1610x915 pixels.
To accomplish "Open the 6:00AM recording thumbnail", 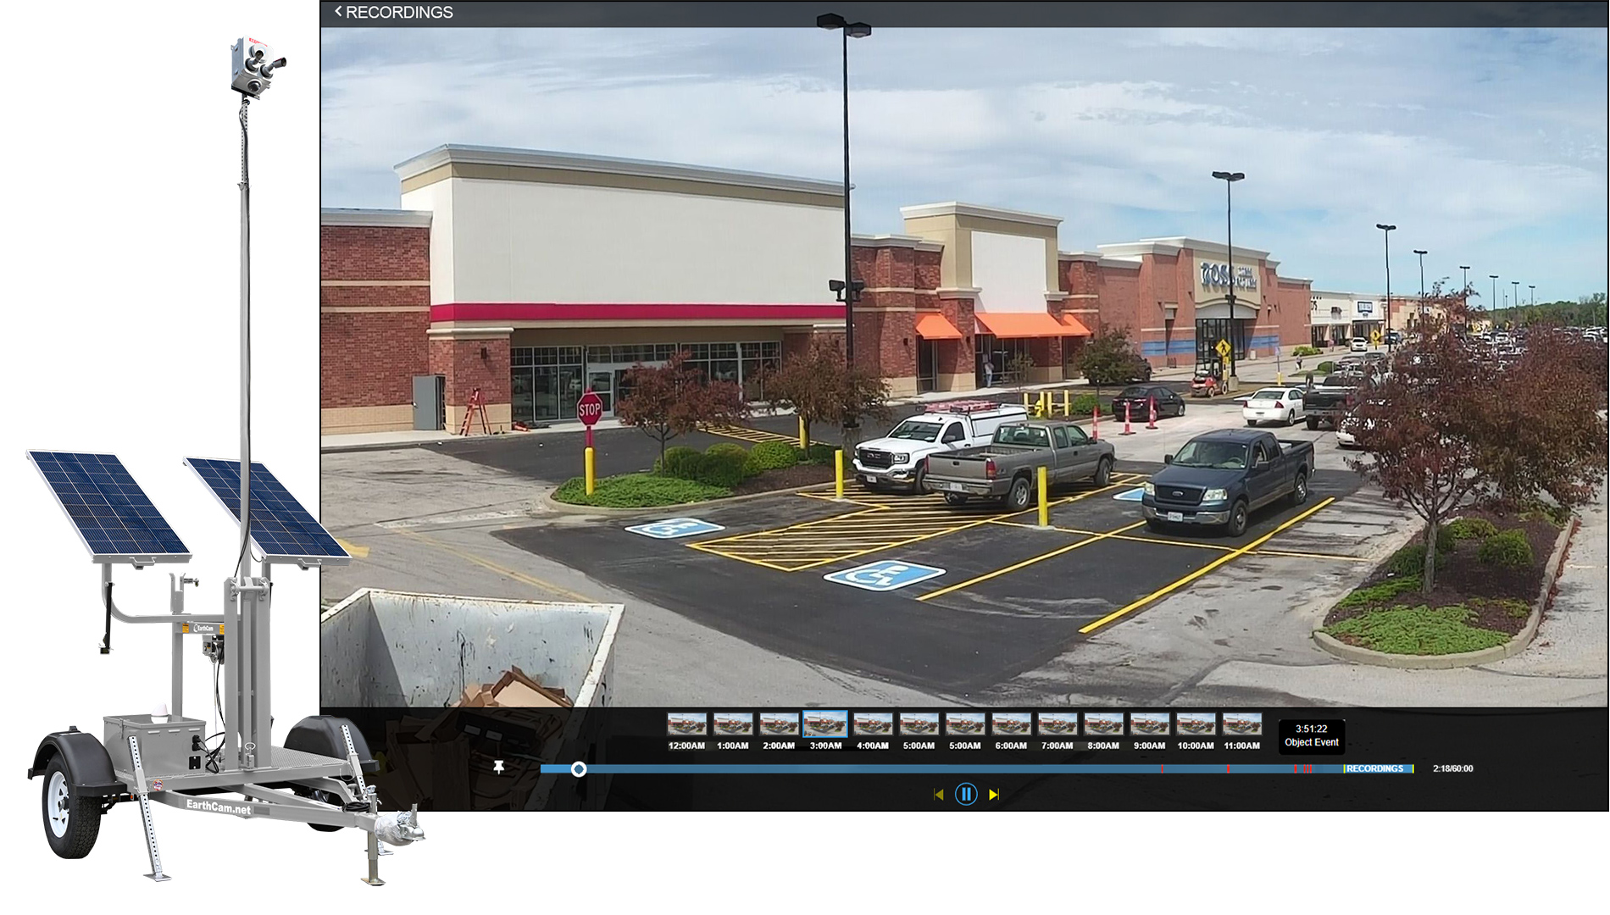I will click(1011, 724).
